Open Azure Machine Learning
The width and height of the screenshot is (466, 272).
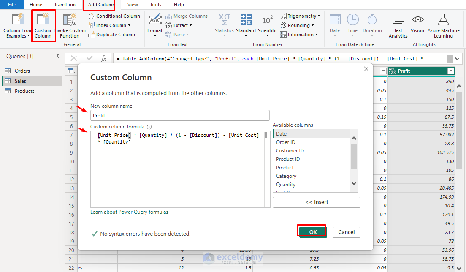[x=443, y=26]
